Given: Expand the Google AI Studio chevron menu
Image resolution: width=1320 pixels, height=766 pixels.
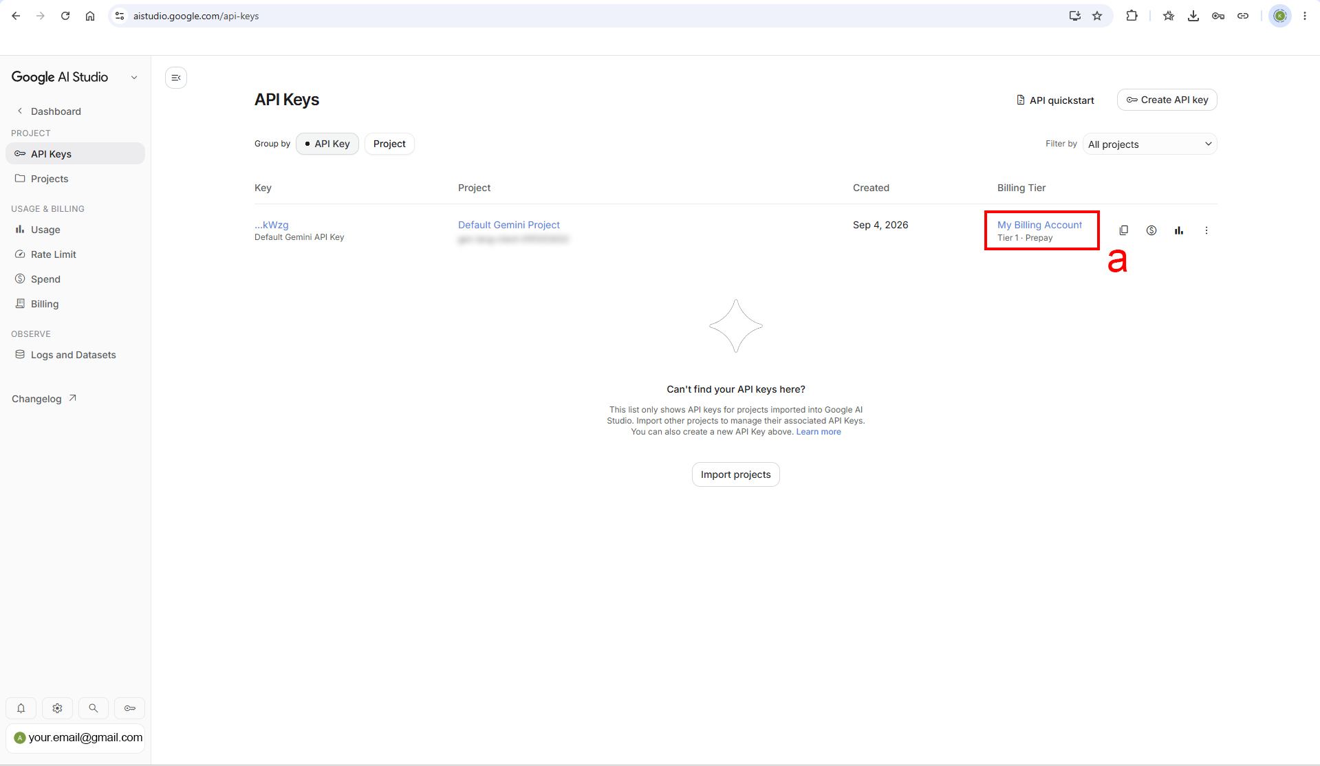Looking at the screenshot, I should tap(134, 78).
